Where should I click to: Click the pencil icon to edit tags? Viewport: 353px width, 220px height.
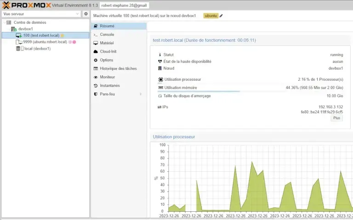[221, 16]
